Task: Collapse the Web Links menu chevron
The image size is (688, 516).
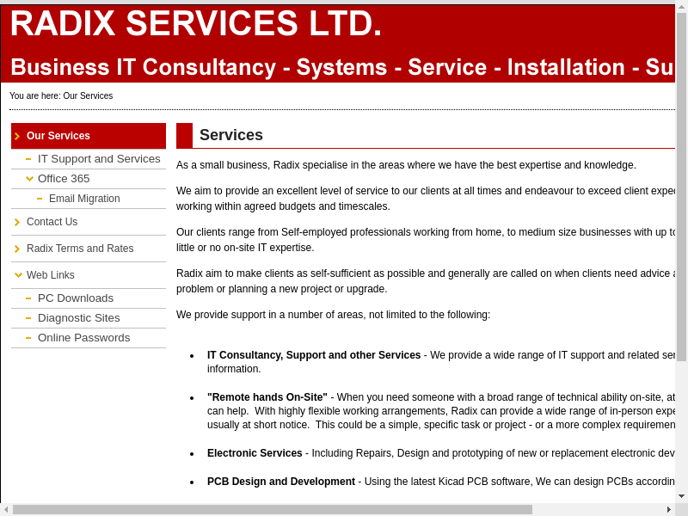Action: pyautogui.click(x=18, y=275)
